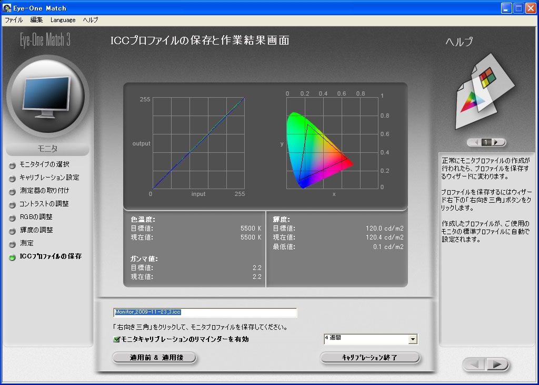
Task: Click the Eye-One Match title bar icon
Action: click(7, 7)
